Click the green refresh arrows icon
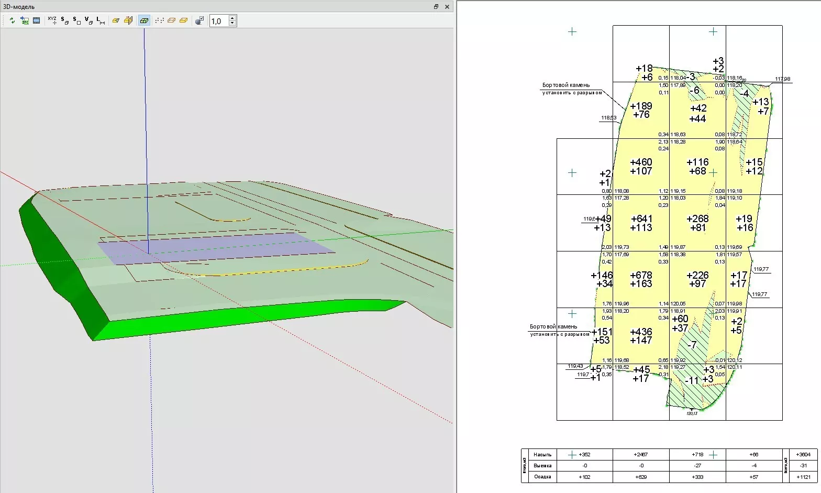This screenshot has width=821, height=493. pos(12,20)
